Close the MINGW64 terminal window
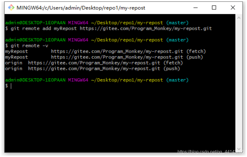 tap(233, 8)
